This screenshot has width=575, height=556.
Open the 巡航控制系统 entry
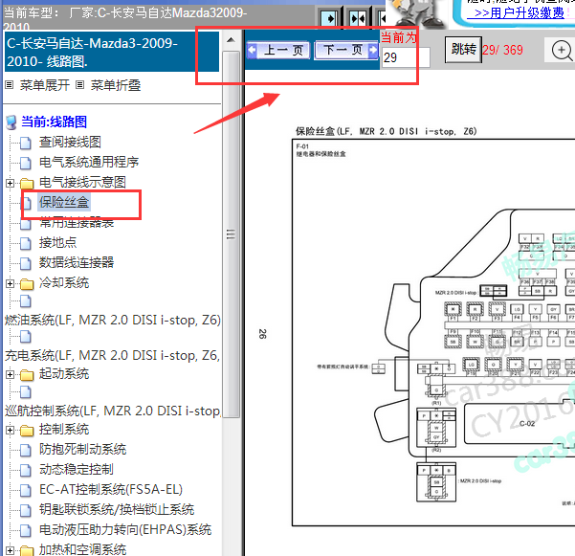click(113, 411)
